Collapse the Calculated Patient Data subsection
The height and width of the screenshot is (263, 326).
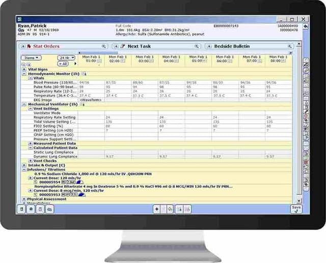[31, 148]
